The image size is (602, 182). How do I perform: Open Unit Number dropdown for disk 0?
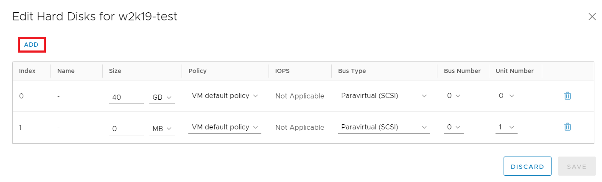click(506, 96)
